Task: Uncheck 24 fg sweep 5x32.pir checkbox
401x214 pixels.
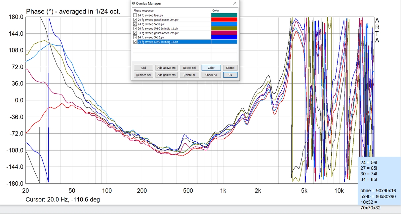Action: point(135,24)
